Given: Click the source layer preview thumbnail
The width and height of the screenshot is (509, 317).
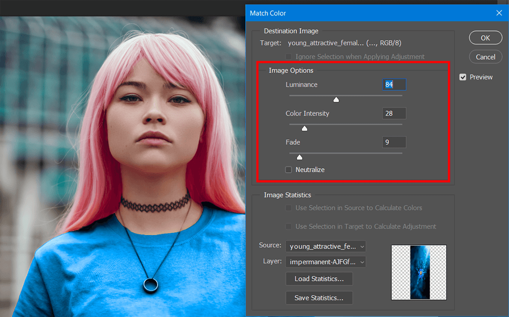Looking at the screenshot, I should coord(419,272).
